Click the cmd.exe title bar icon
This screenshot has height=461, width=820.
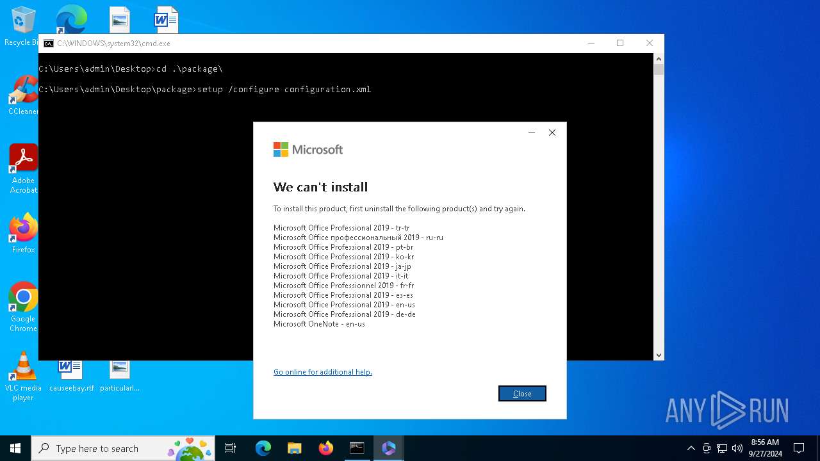(x=48, y=44)
